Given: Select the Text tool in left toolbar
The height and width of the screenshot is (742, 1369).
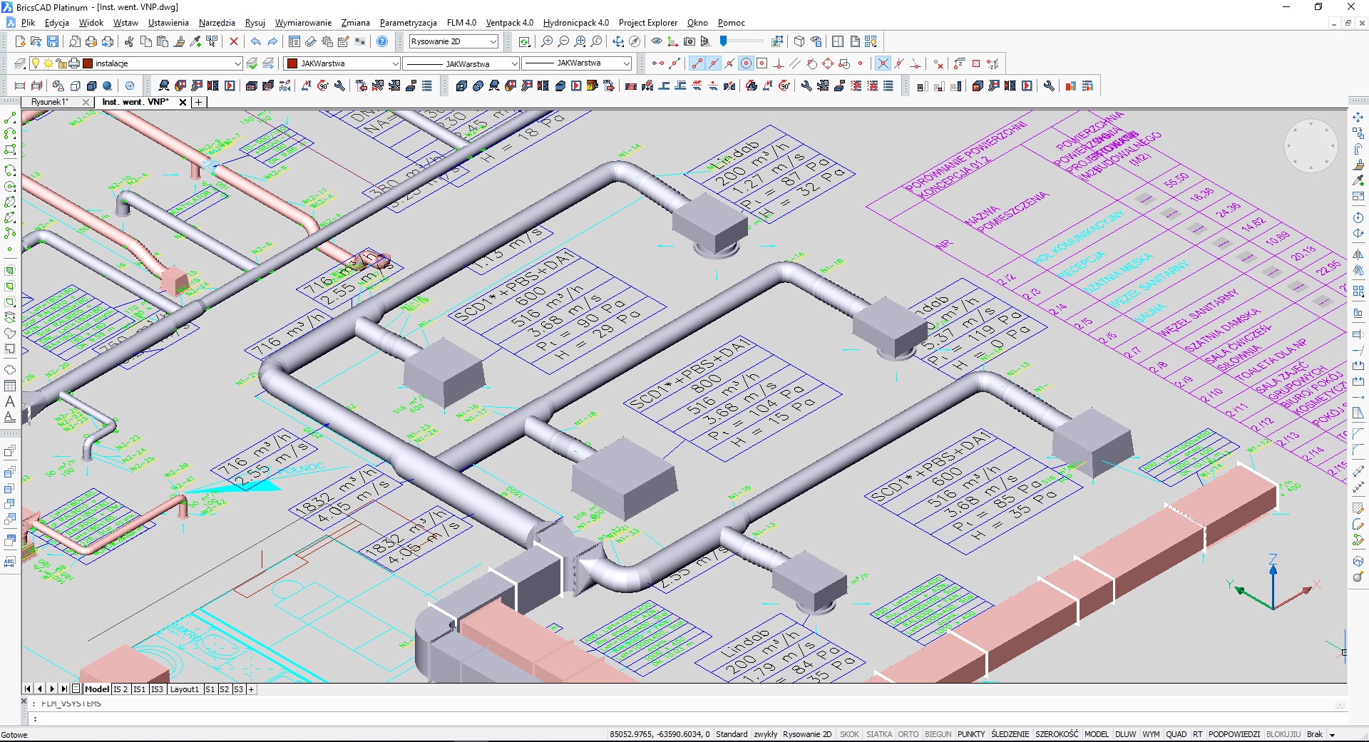Looking at the screenshot, I should point(10,401).
